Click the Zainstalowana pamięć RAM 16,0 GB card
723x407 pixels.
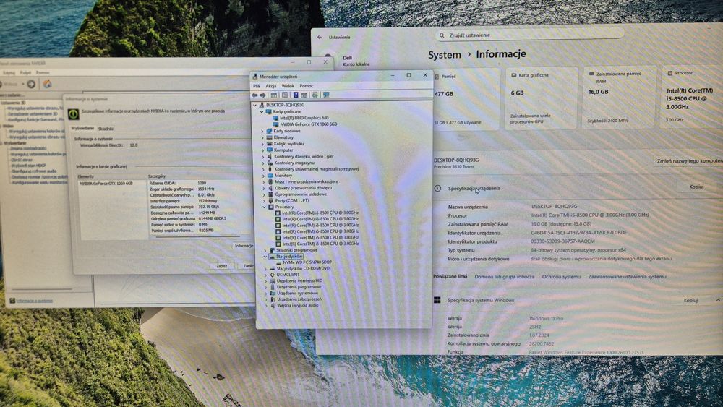(620, 98)
